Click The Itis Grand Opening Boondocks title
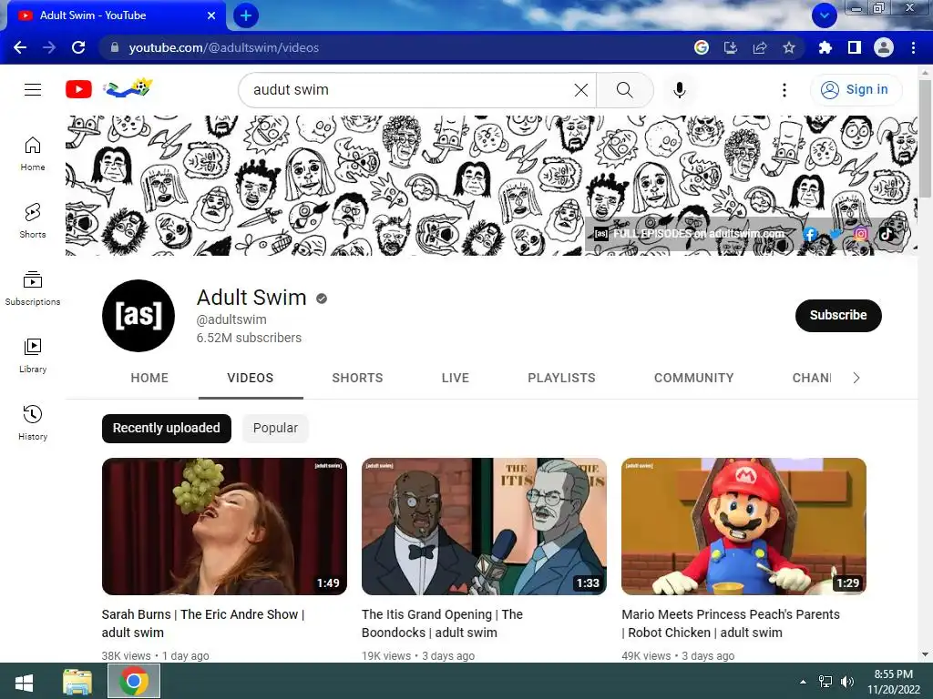 point(442,623)
